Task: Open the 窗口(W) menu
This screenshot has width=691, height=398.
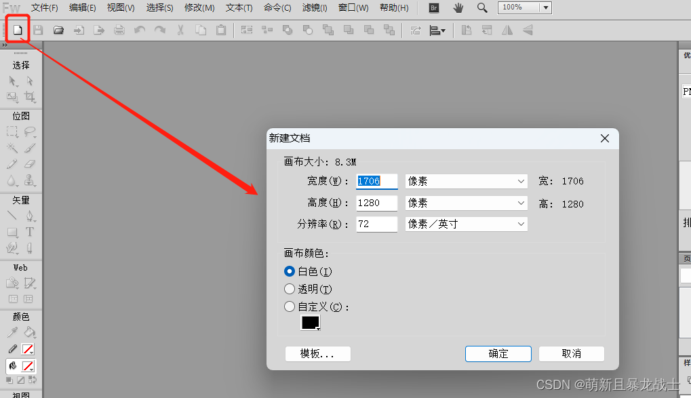Action: pyautogui.click(x=353, y=8)
